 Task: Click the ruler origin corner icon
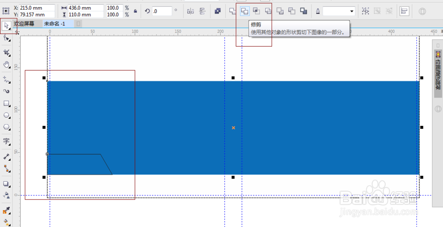[17, 33]
